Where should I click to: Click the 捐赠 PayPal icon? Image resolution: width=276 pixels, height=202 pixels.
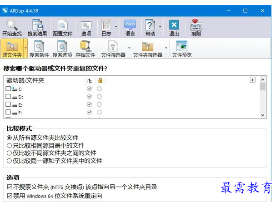tap(196, 25)
